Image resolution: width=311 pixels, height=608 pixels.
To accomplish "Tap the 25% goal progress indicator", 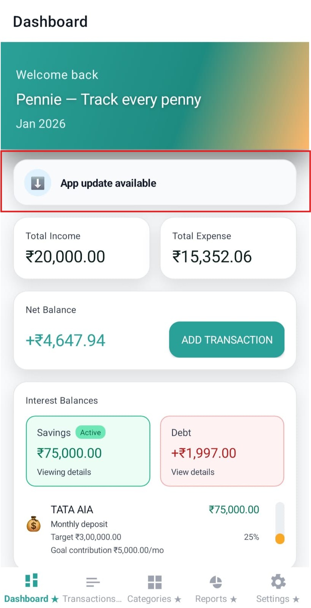I will (251, 537).
